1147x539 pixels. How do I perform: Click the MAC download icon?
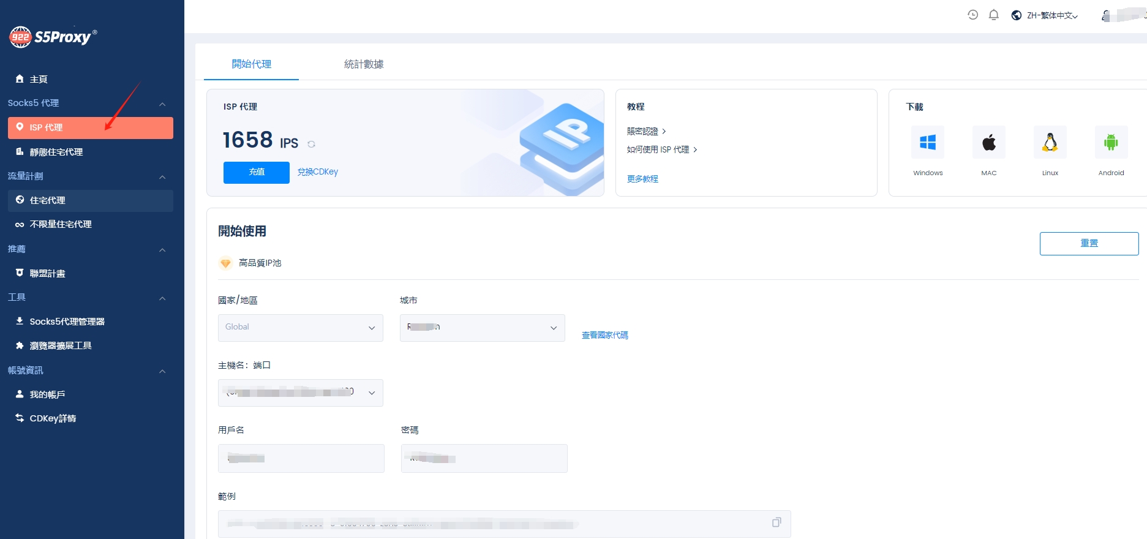989,143
